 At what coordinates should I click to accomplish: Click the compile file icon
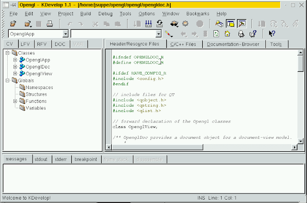(x=137, y=24)
